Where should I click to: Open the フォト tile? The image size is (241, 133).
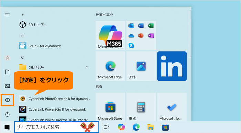(x=141, y=66)
